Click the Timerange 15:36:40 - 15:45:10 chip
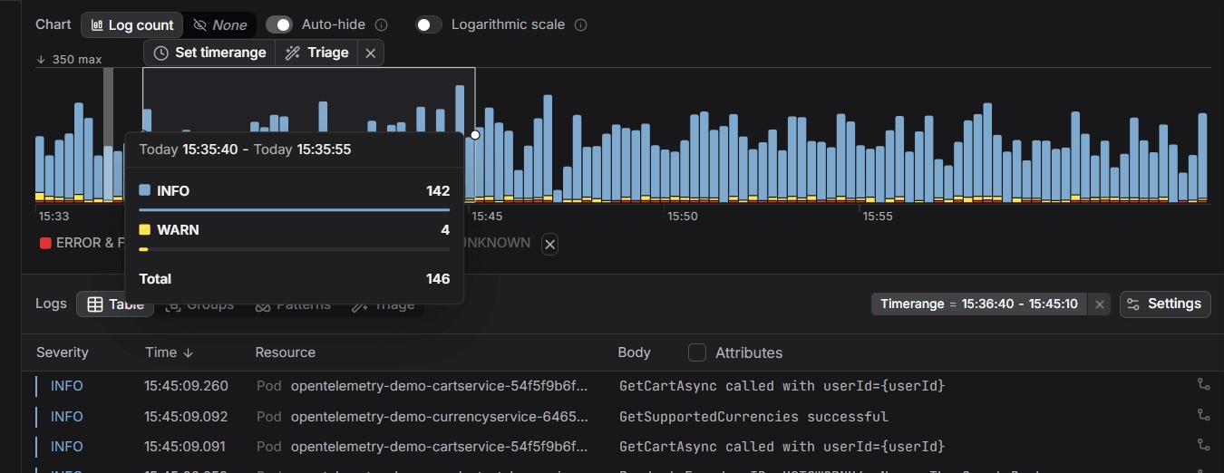Screen dimensions: 1224x473 point(979,304)
